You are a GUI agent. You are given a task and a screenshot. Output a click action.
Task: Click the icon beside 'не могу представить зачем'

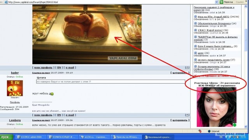[195, 59]
